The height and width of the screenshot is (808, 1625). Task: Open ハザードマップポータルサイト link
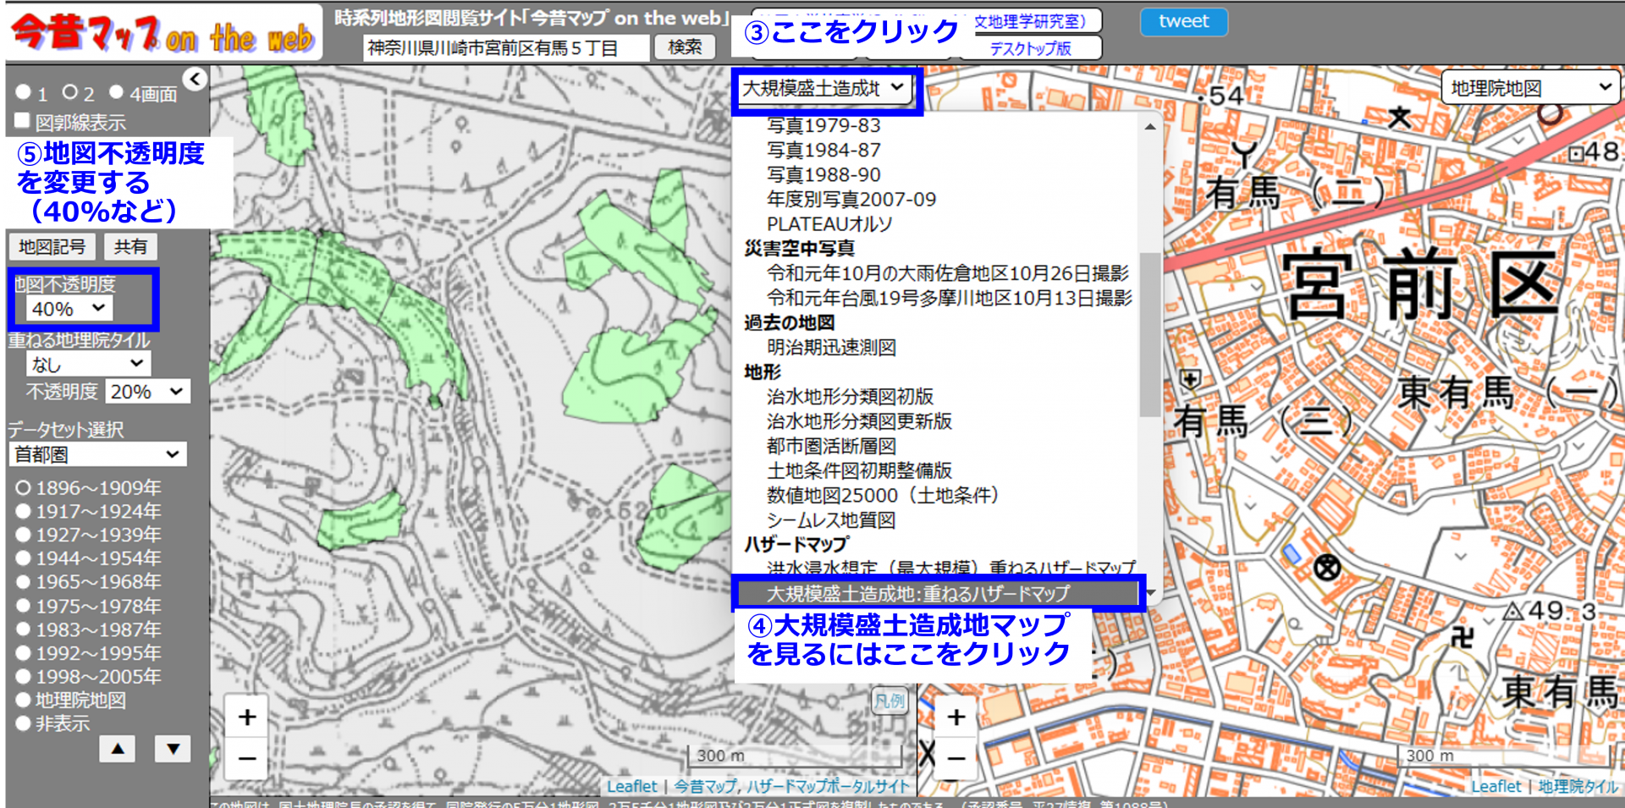coord(828,786)
